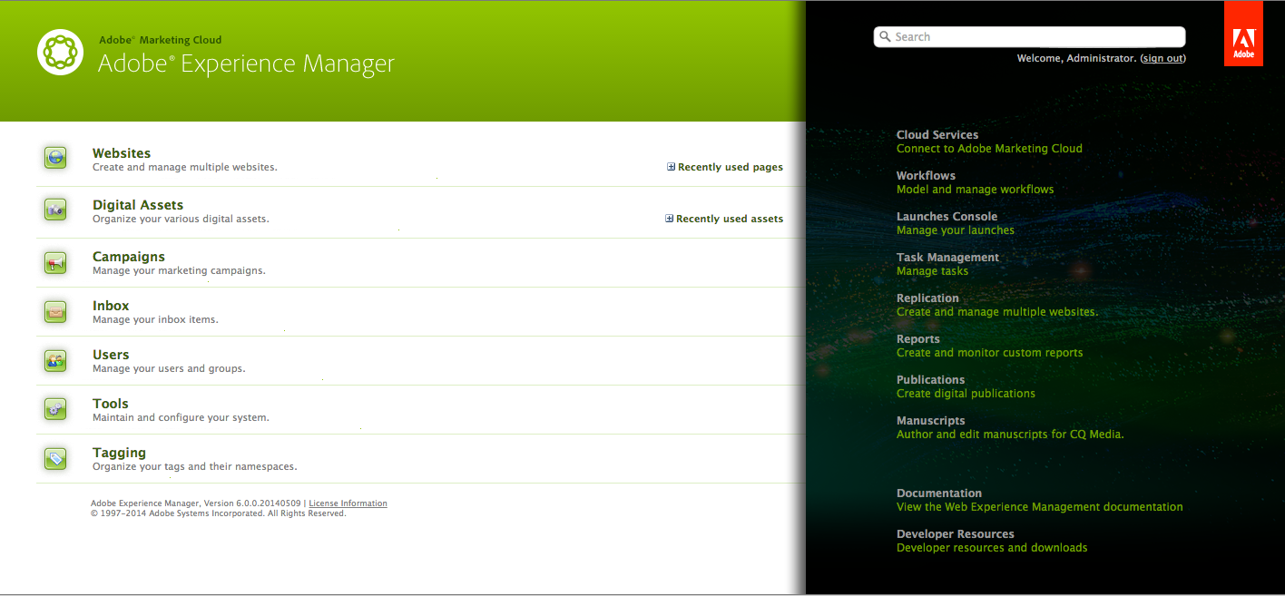
Task: Open Developer resources and downloads link
Action: point(992,548)
